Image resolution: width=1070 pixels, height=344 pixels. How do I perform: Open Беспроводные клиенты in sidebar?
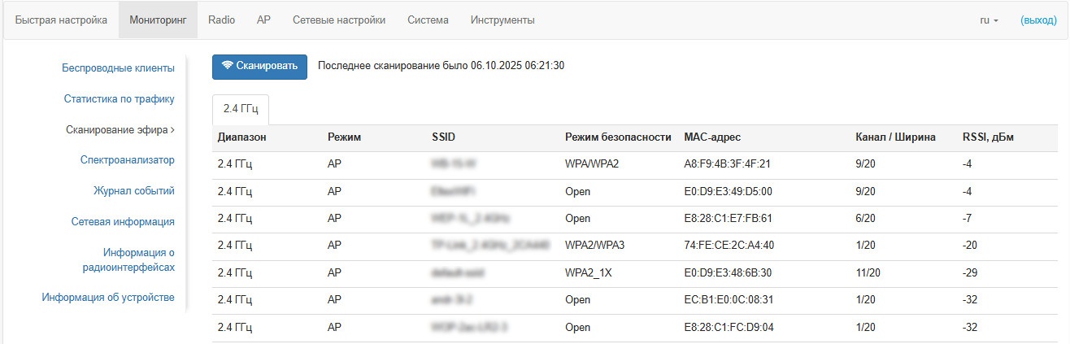point(118,68)
